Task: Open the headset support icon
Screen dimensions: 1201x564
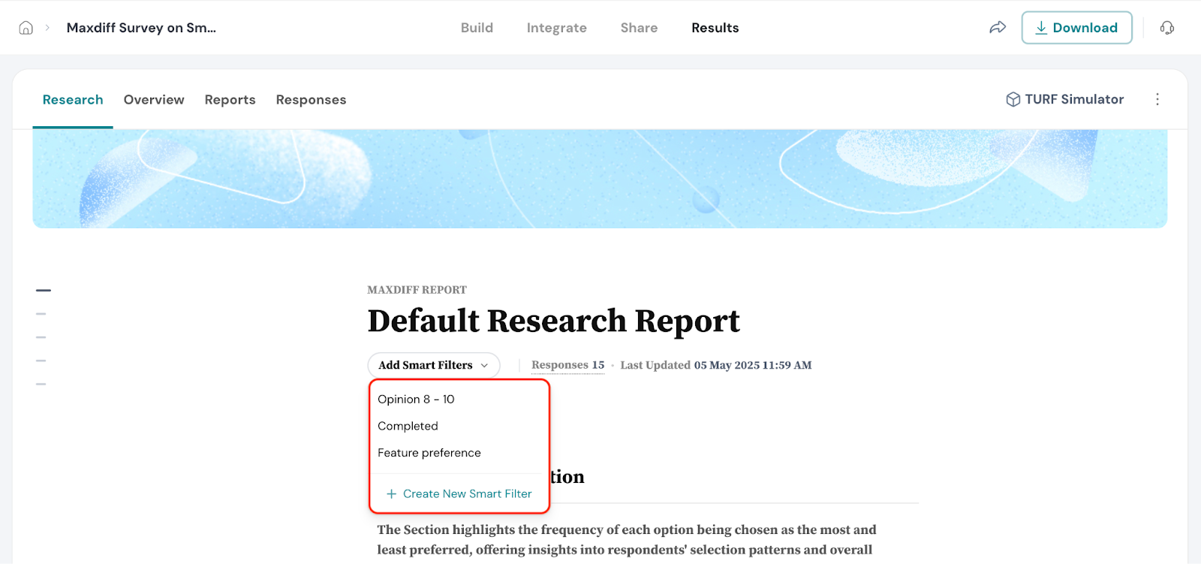Action: (x=1166, y=28)
